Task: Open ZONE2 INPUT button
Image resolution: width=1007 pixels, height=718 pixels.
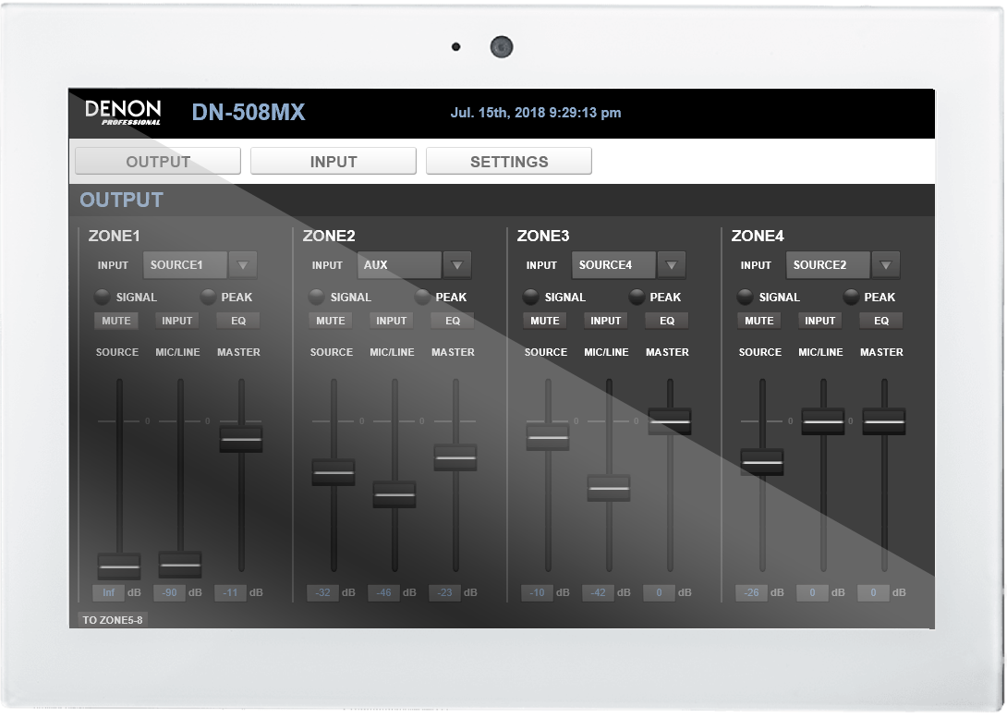Action: (x=392, y=321)
